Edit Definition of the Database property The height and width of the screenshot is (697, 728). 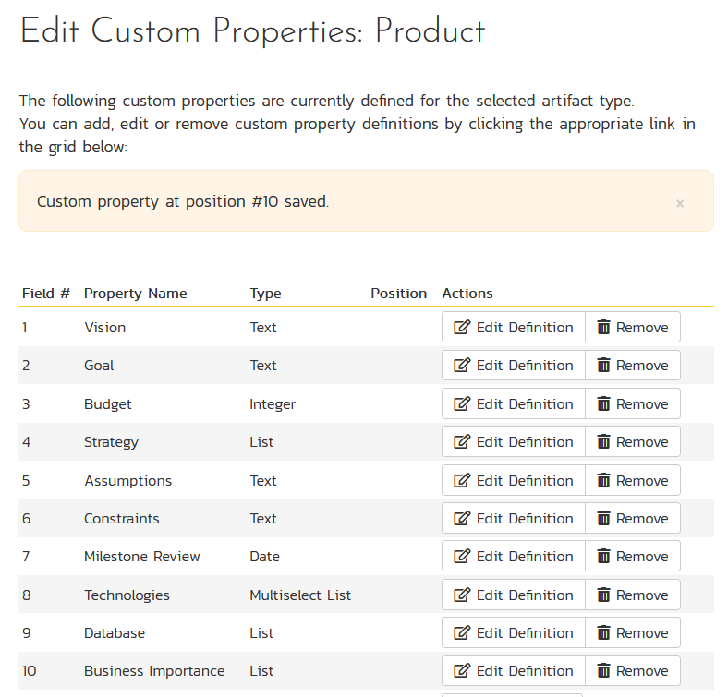(514, 633)
